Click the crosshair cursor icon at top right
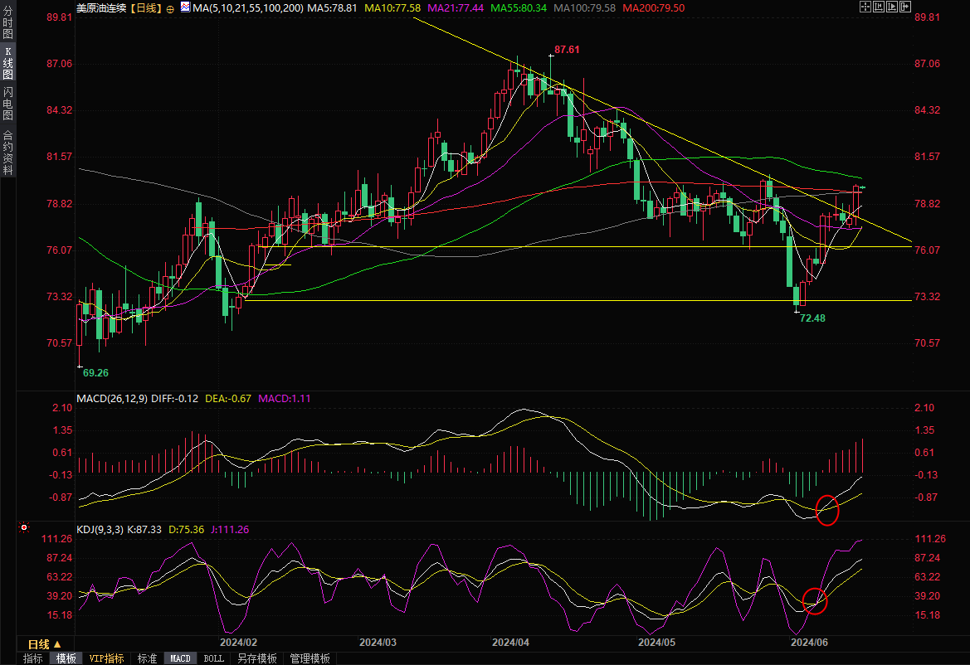 click(865, 7)
